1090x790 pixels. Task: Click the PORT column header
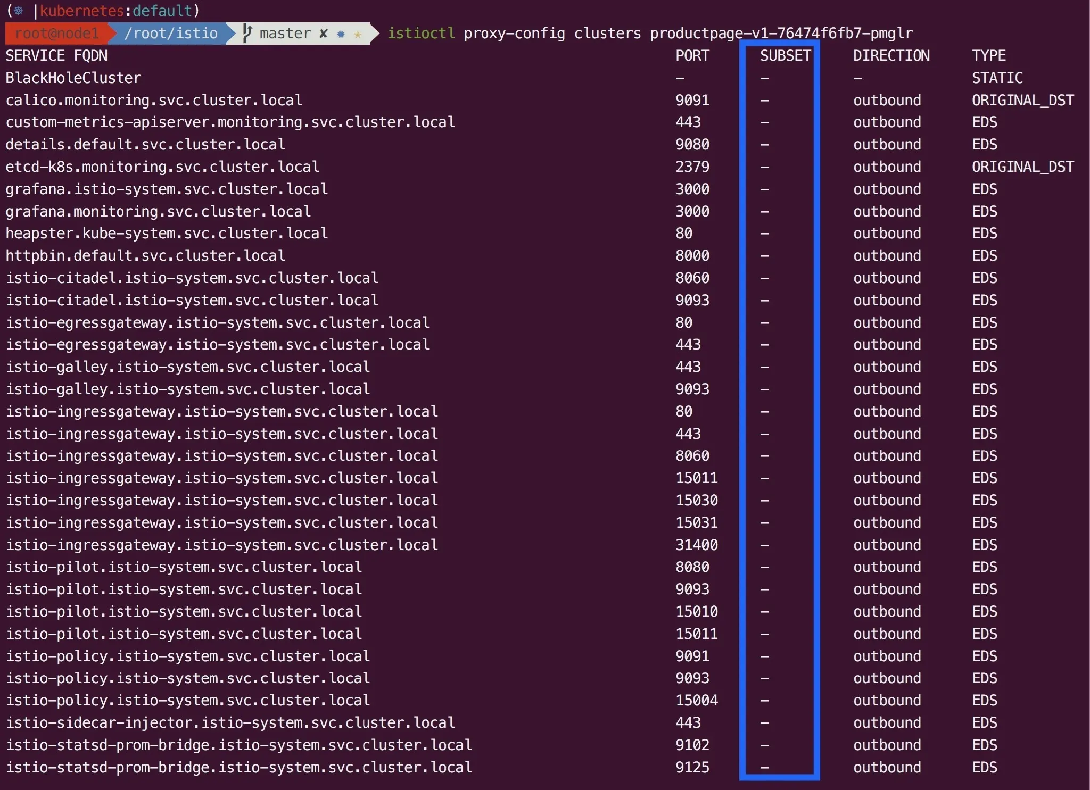[x=692, y=55]
